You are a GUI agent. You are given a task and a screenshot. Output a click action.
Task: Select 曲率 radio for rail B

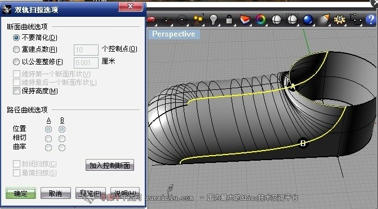pos(62,148)
